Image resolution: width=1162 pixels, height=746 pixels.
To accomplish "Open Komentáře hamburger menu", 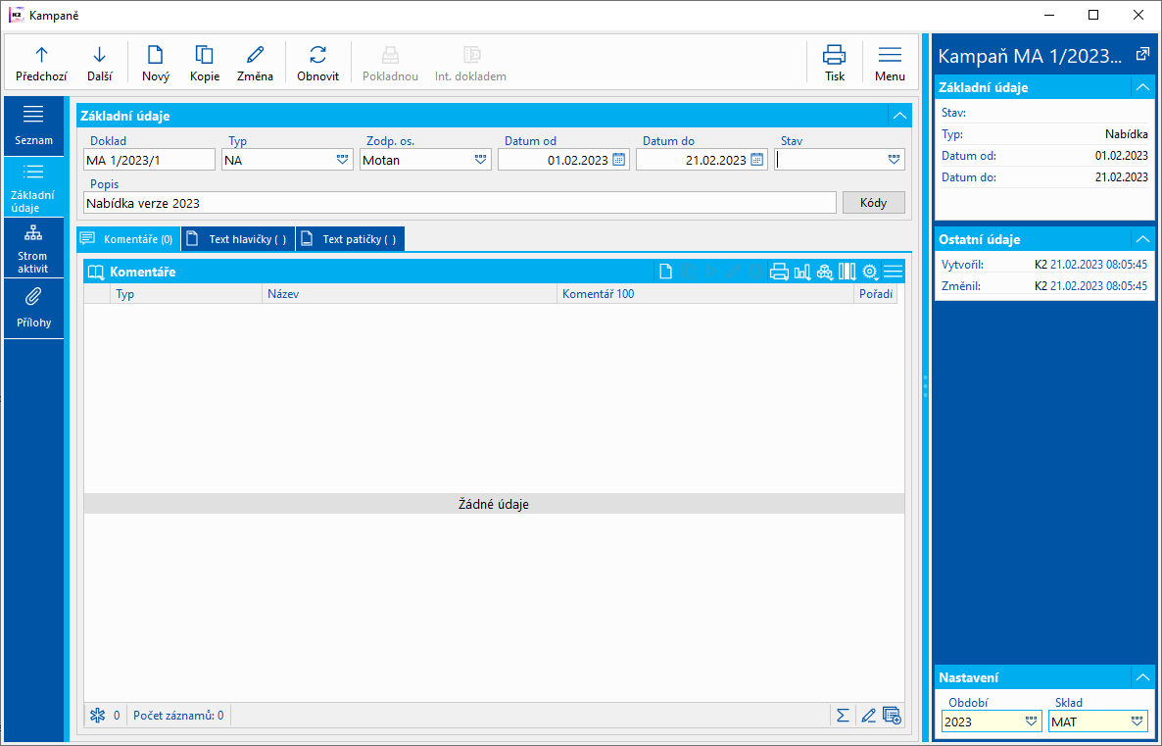I will [893, 273].
